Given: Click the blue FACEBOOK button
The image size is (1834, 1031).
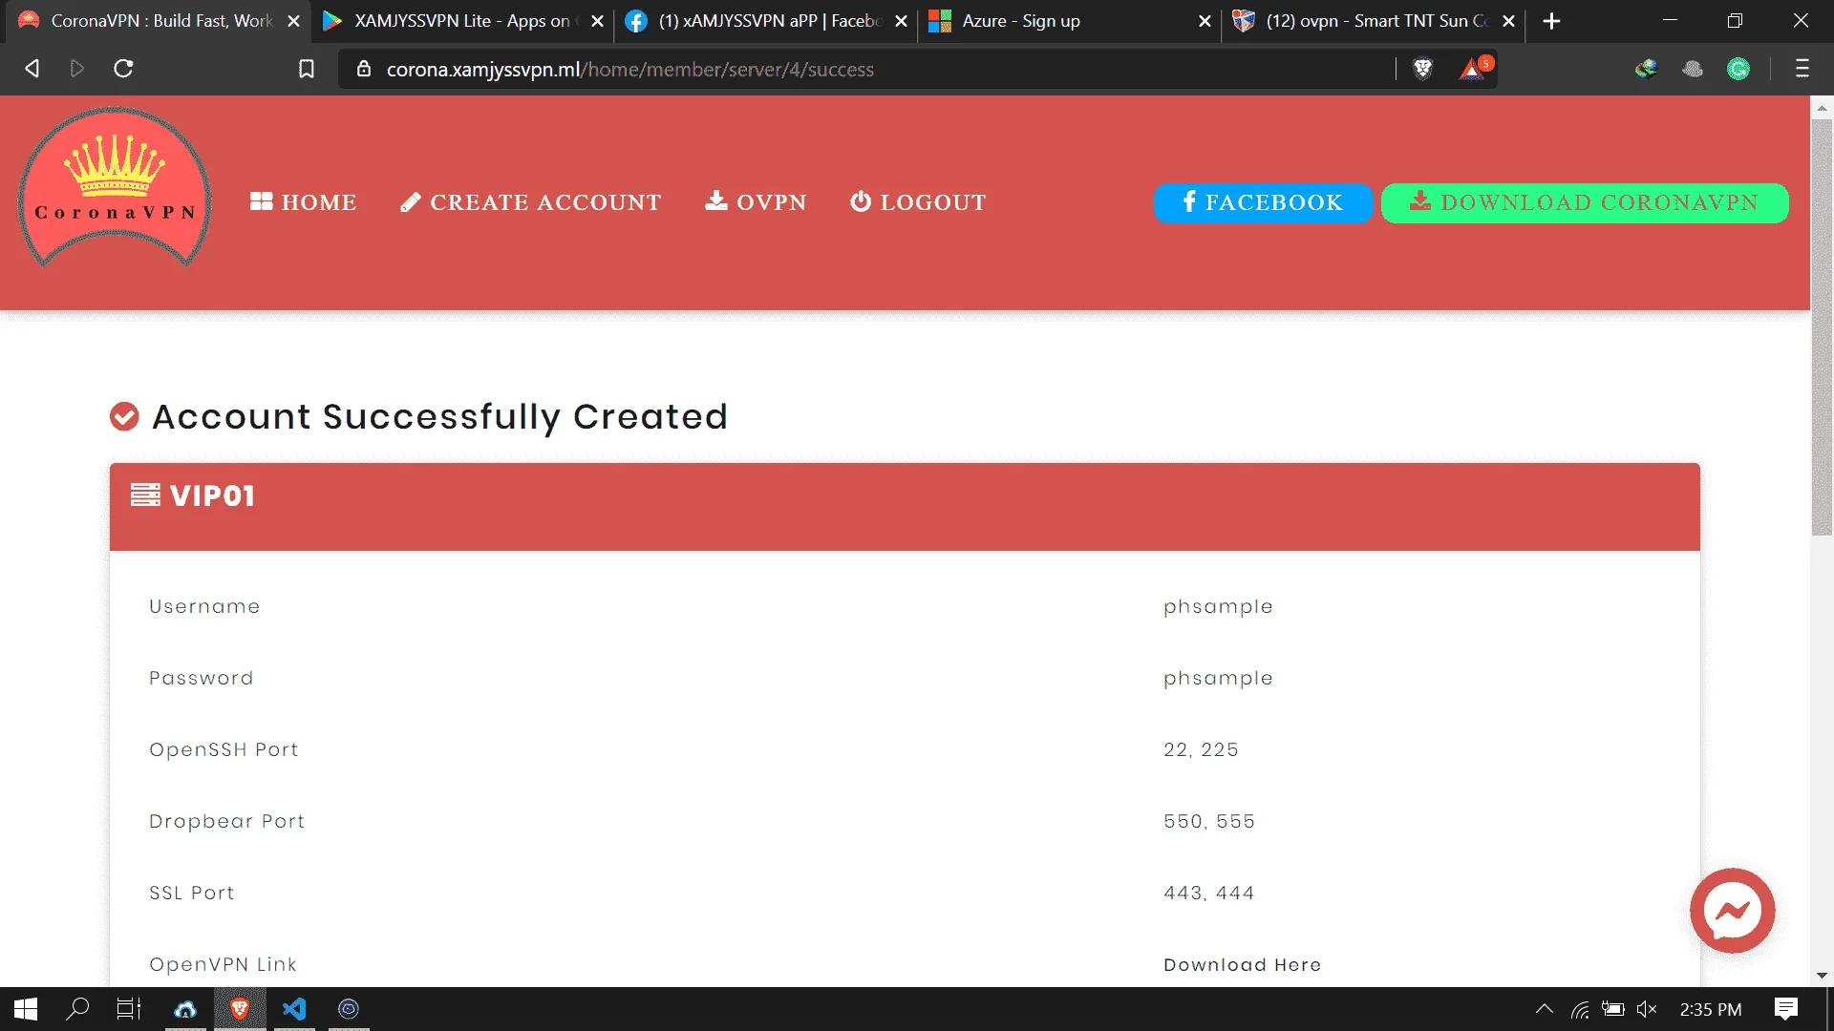Looking at the screenshot, I should click(1263, 202).
